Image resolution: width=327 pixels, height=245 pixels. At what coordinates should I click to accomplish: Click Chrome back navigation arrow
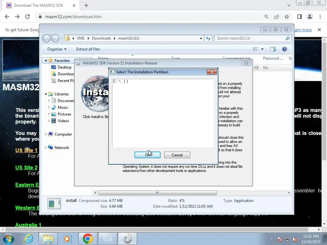(7, 17)
